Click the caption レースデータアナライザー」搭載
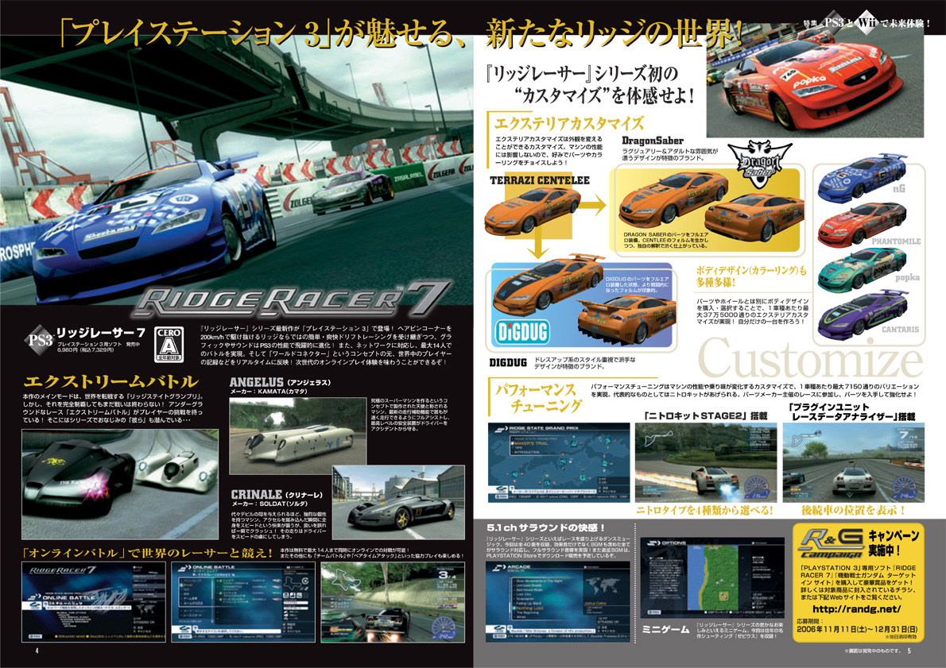Screen dimensions: 946x668 852,416
